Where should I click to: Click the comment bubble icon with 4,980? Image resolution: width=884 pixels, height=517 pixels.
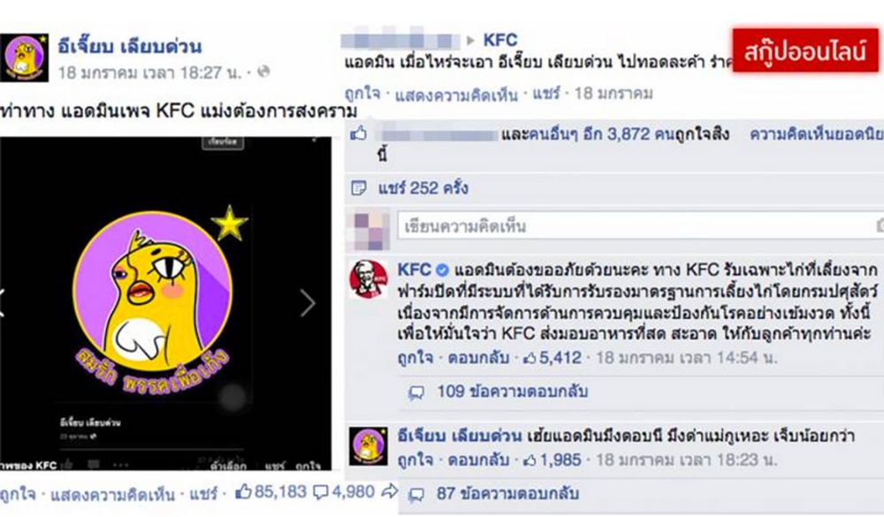click(x=320, y=493)
